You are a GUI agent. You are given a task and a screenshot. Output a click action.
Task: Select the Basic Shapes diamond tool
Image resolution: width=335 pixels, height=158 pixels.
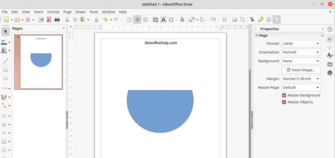4,116
